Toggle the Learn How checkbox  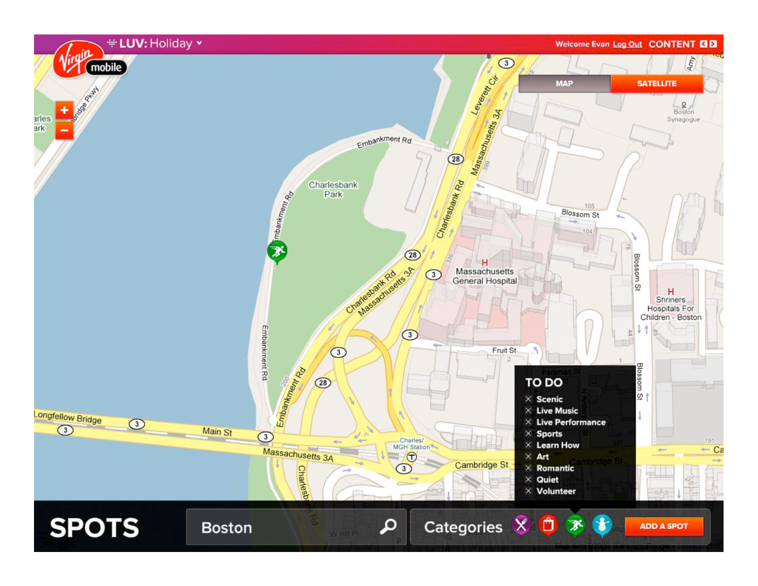[528, 445]
